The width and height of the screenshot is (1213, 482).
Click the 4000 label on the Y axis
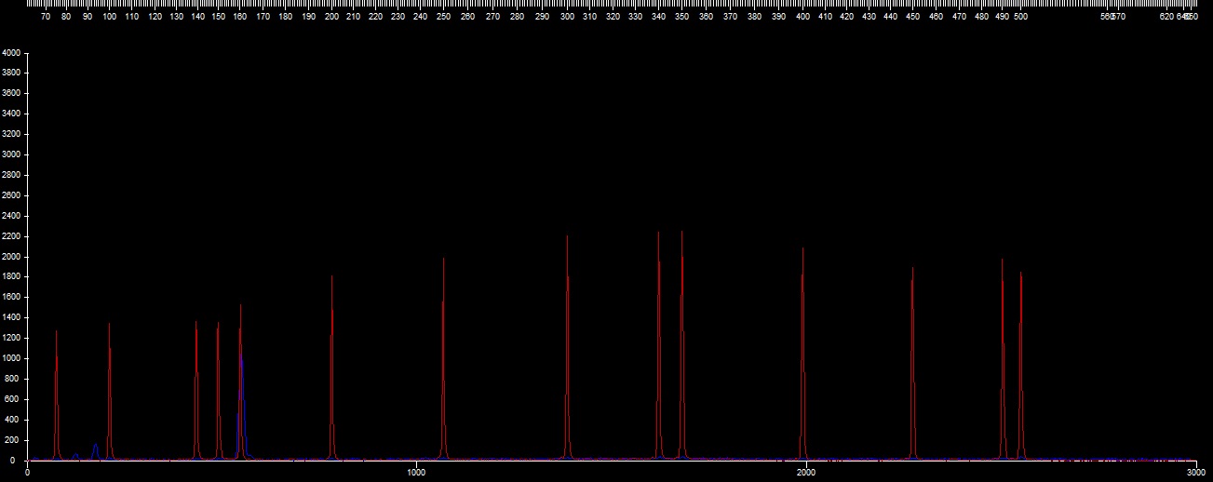[11, 53]
